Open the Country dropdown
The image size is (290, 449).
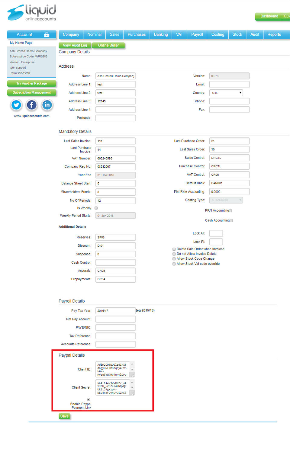point(226,93)
